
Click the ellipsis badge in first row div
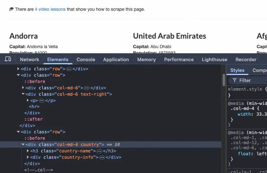(x=69, y=69)
